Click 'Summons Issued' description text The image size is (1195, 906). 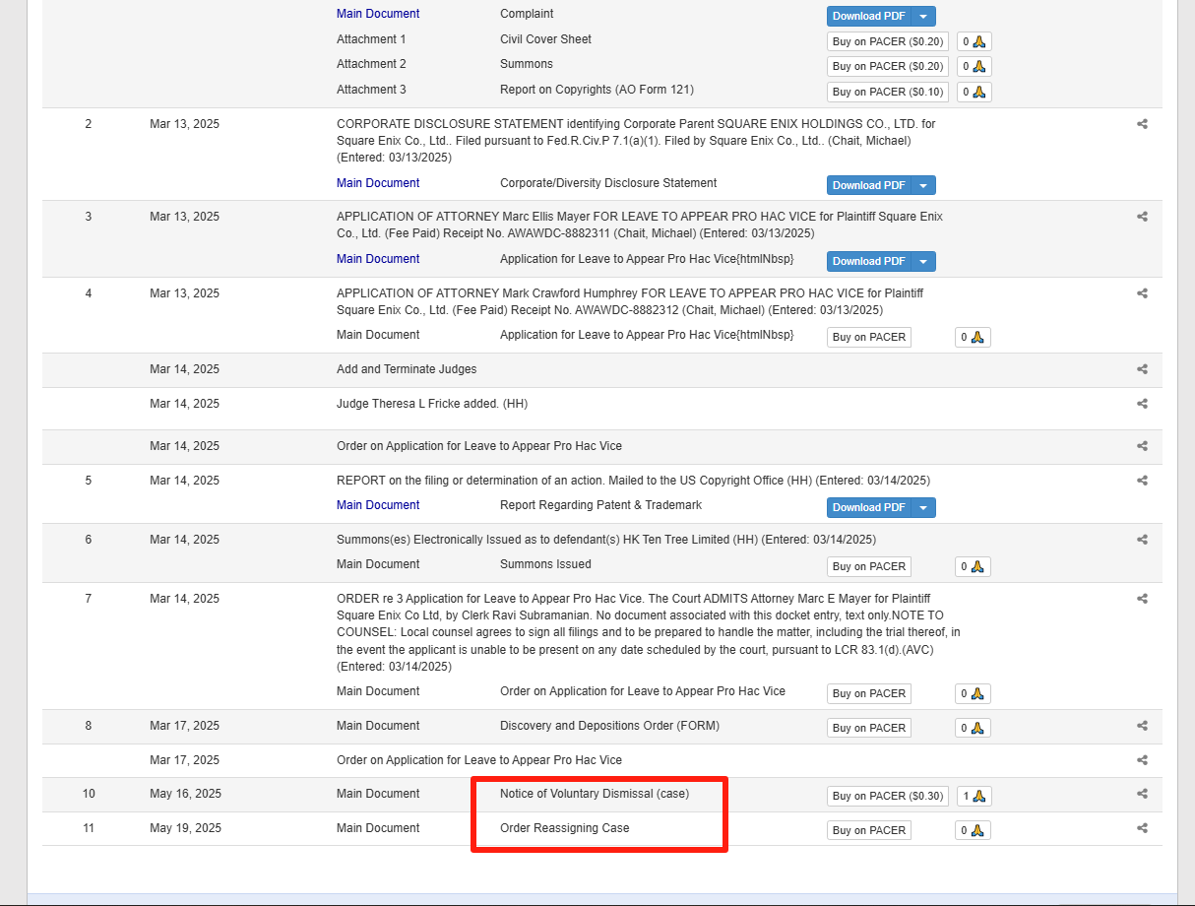(545, 564)
